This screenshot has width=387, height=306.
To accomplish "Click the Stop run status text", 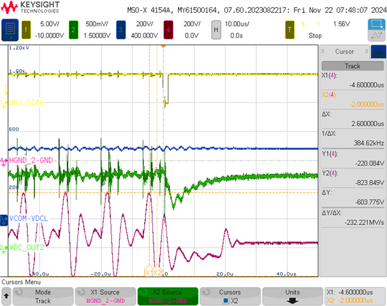I will click(315, 36).
